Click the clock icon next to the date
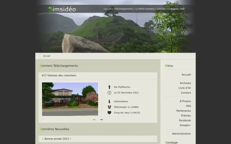 (x=109, y=93)
